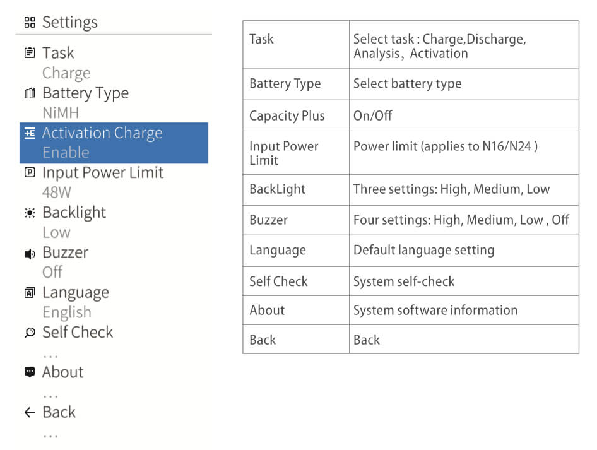
Task: Click the Backlight sun icon
Action: click(x=29, y=213)
